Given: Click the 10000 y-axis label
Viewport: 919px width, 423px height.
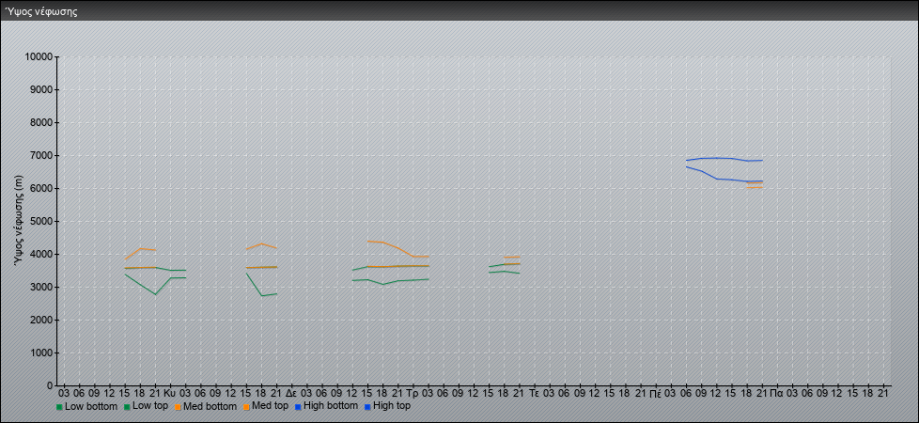Looking at the screenshot, I should (39, 57).
